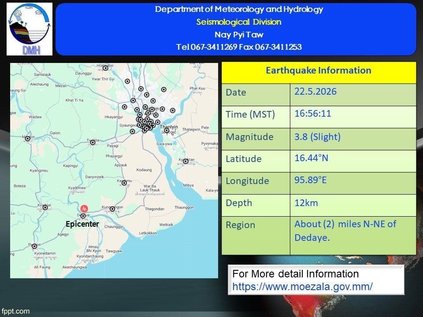Click Wetkaik place name on map
This screenshot has width=423, height=317.
click(x=166, y=225)
